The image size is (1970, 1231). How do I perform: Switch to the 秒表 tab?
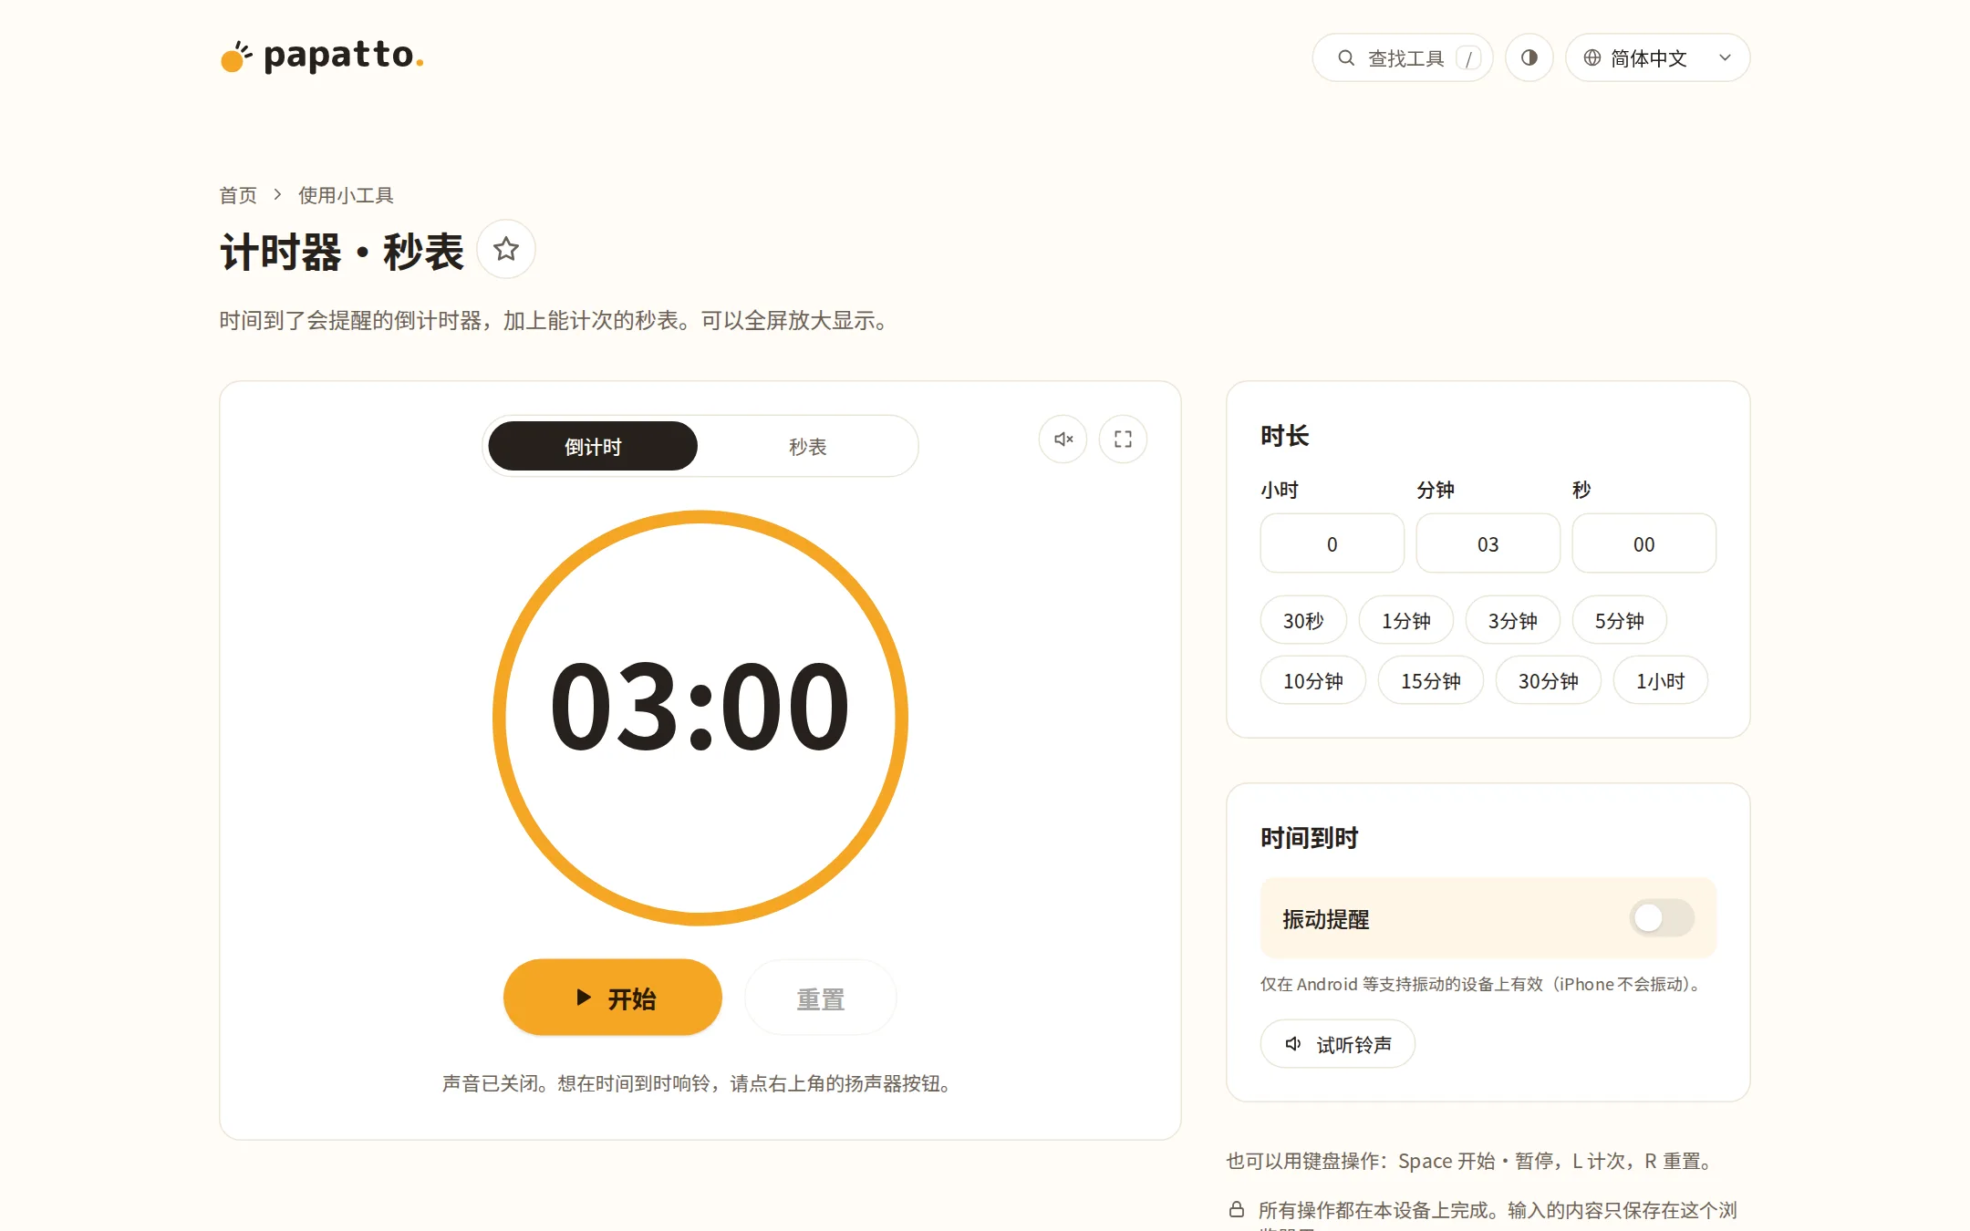point(807,446)
